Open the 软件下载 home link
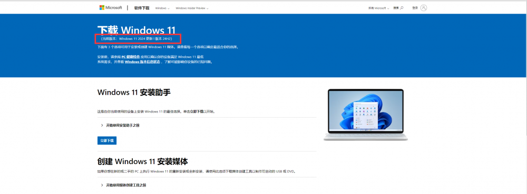This screenshot has height=194, width=527. (x=141, y=8)
